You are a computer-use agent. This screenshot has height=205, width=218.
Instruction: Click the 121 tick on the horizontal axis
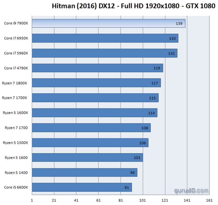pos(165,200)
